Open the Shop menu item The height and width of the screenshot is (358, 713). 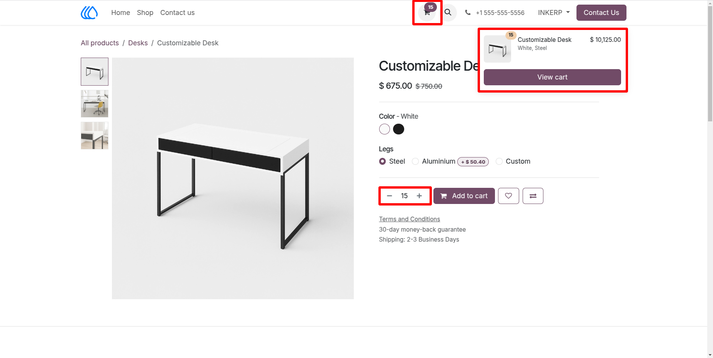coord(145,13)
